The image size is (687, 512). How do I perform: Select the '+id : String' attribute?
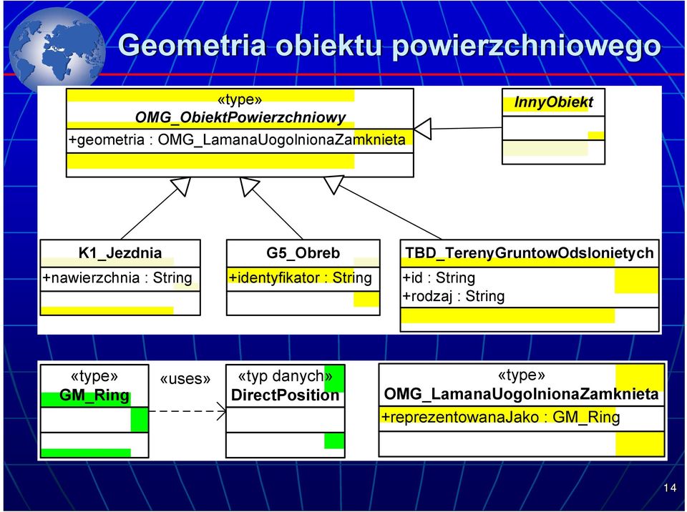point(439,277)
